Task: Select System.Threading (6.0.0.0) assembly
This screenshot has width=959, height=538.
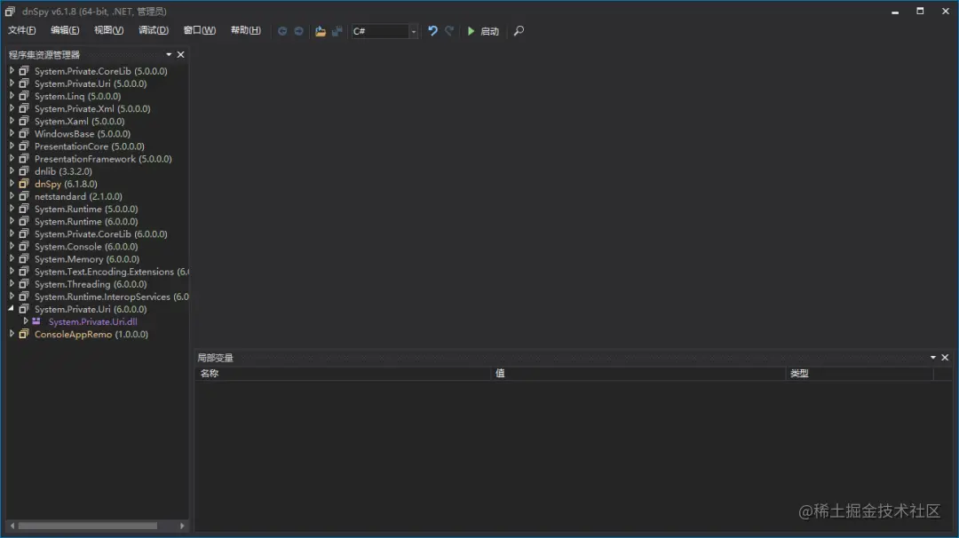Action: tap(91, 284)
